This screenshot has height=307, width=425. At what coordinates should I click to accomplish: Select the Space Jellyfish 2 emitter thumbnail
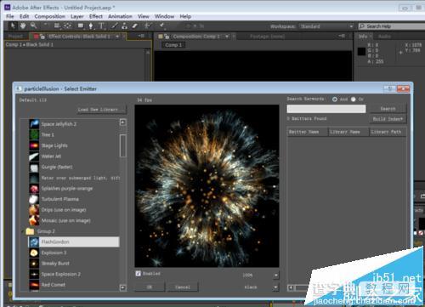34,124
